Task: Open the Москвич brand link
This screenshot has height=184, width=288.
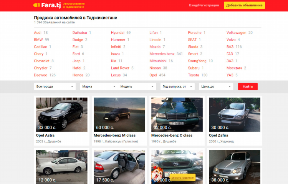Action: [x=234, y=68]
